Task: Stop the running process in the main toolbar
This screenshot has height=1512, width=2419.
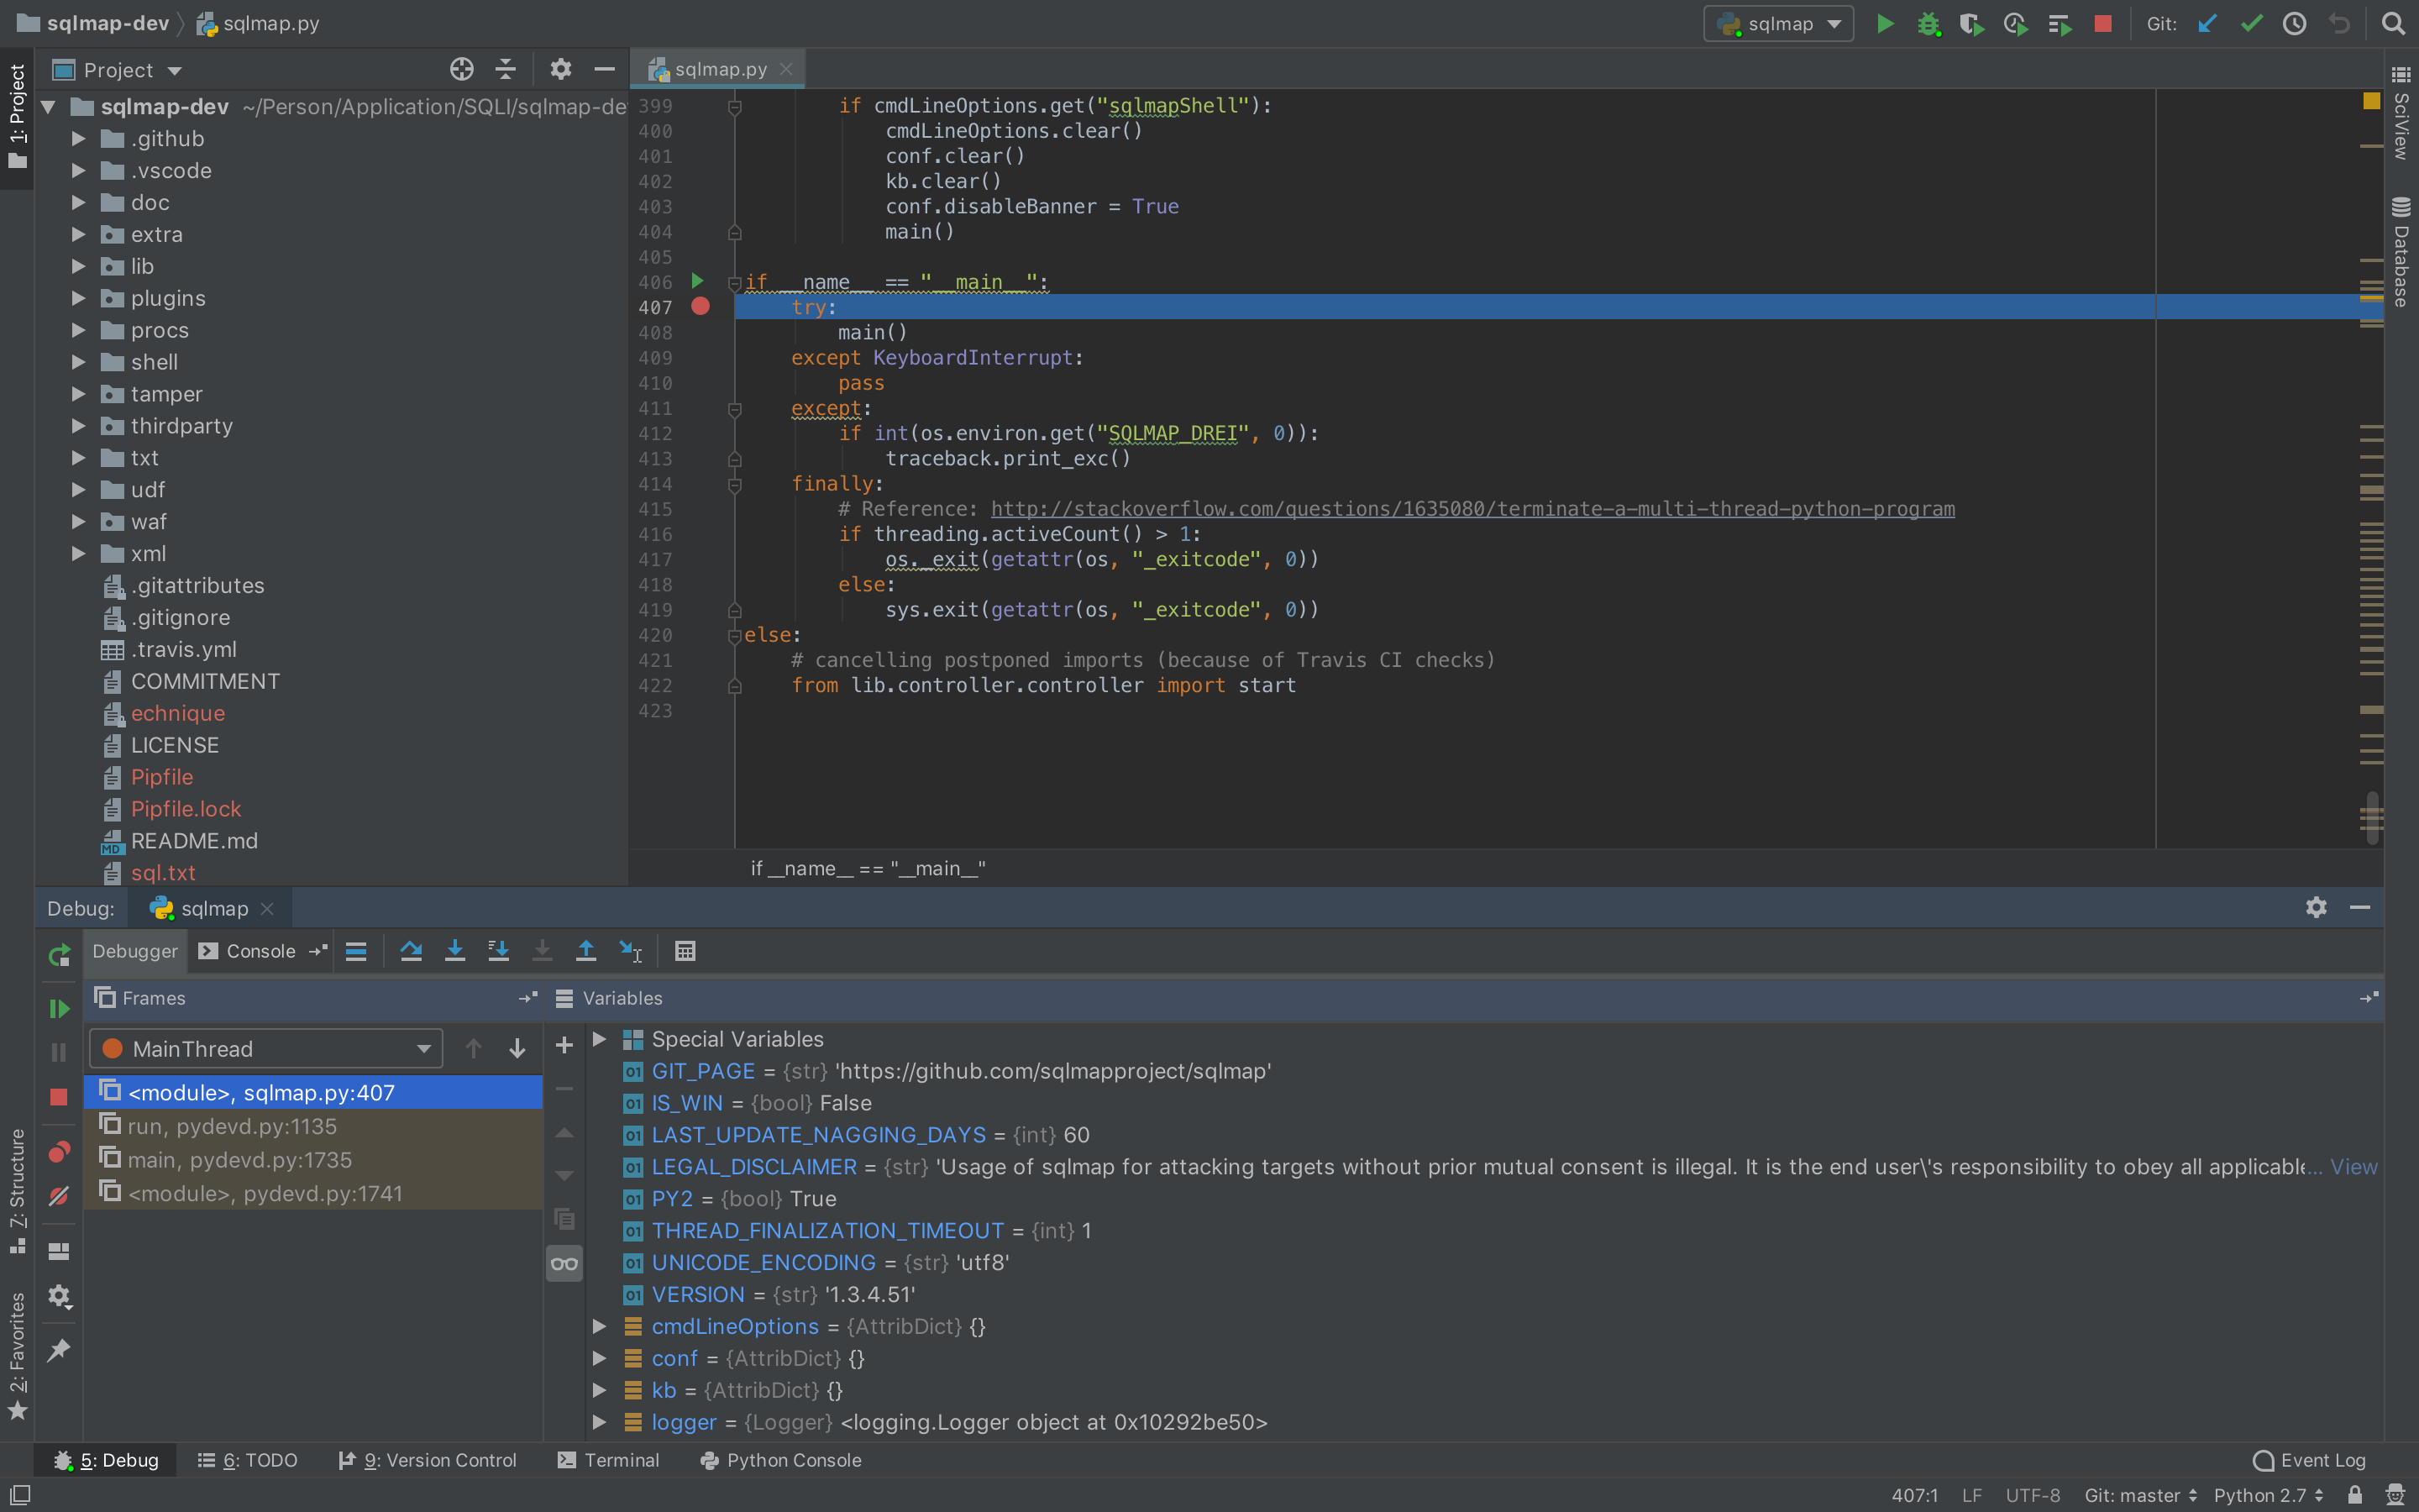Action: (x=2103, y=24)
